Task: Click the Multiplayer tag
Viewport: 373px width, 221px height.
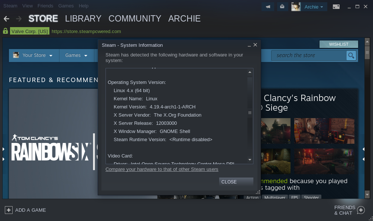Action: point(275,197)
